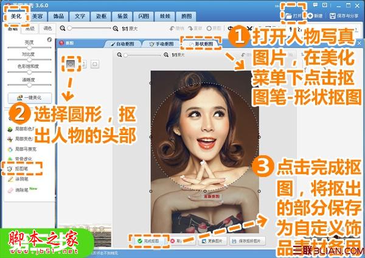
Task: Open the 边框 tab
Action: [x=101, y=16]
